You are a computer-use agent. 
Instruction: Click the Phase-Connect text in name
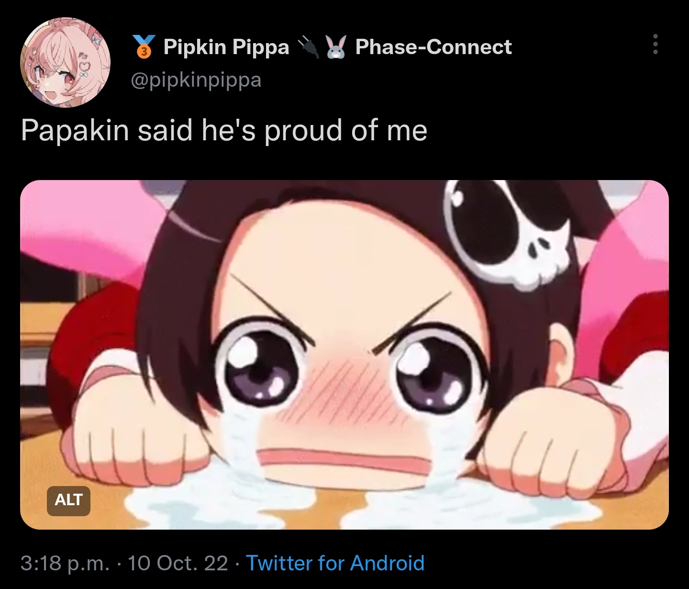click(x=433, y=47)
